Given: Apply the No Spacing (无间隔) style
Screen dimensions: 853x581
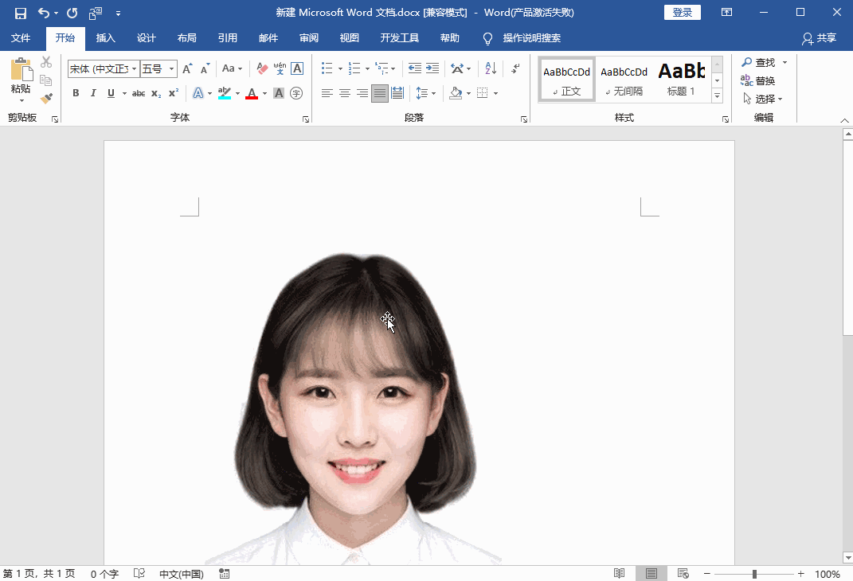Looking at the screenshot, I should (x=624, y=80).
